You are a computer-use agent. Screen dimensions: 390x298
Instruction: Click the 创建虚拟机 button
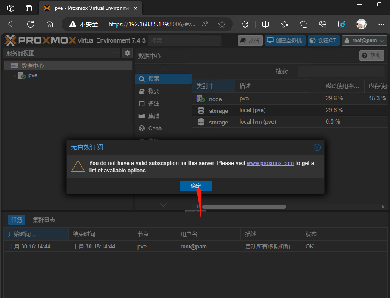[285, 40]
